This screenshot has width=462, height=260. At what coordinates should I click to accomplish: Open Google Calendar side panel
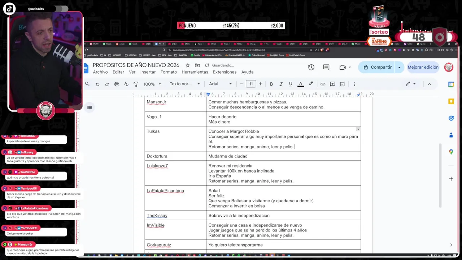click(x=451, y=84)
